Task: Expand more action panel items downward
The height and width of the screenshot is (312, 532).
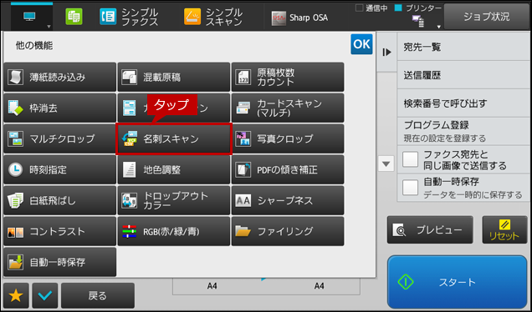Action: click(386, 164)
